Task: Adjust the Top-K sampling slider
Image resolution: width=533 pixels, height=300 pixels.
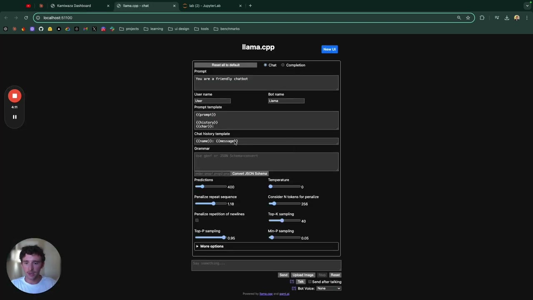Action: coord(284,221)
